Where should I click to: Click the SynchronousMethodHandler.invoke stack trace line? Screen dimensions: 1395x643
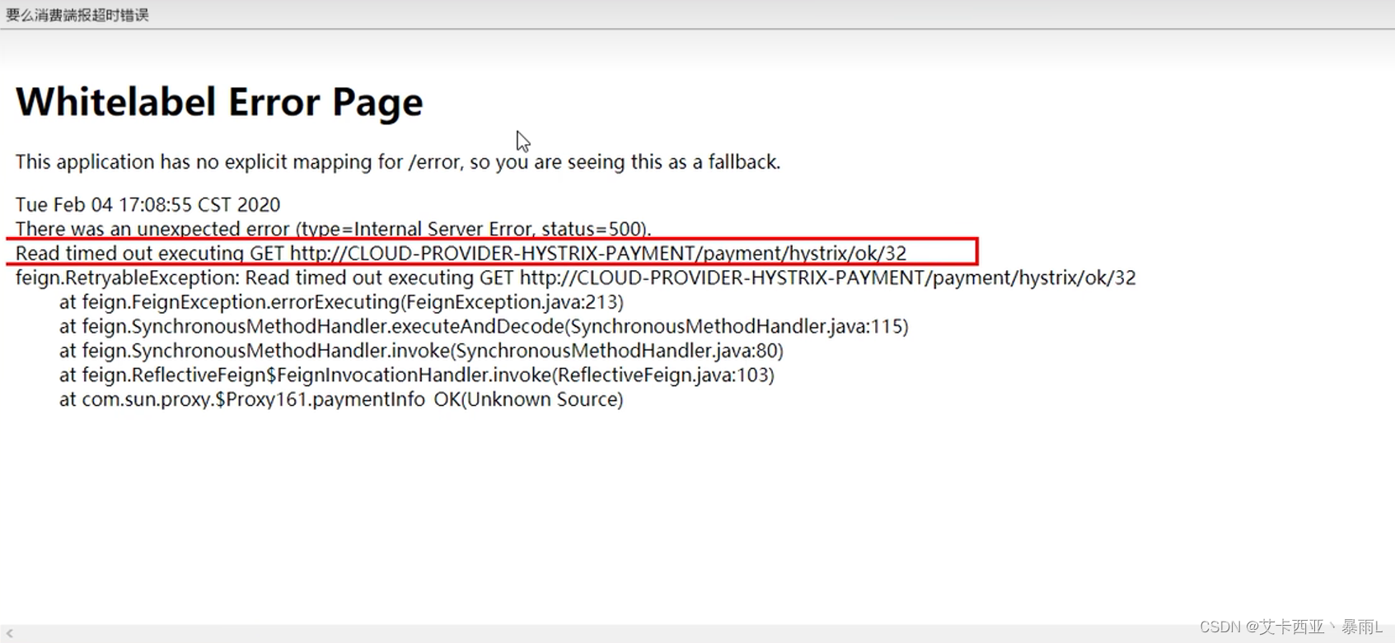click(421, 350)
